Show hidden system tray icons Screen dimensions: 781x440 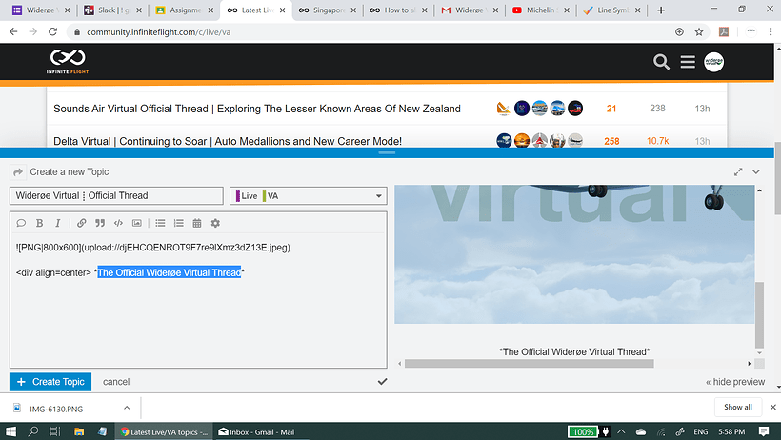point(621,431)
